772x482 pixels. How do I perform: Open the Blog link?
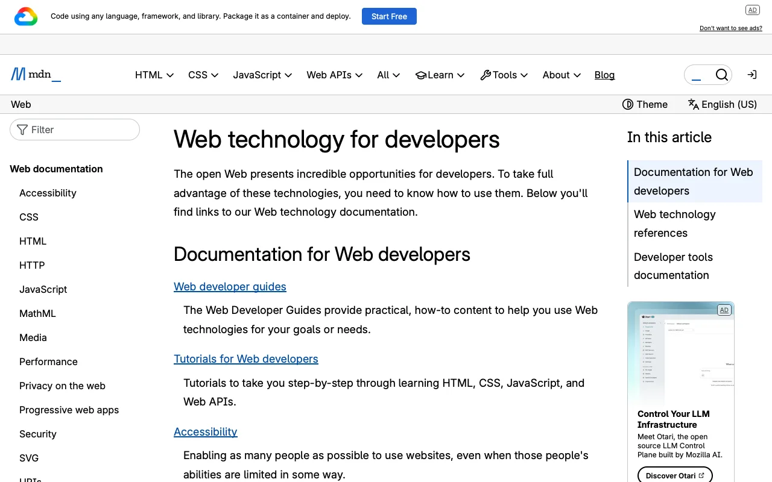click(x=604, y=75)
